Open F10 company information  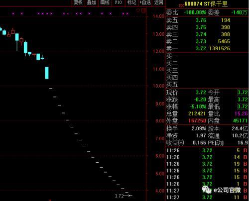click(118, 2)
